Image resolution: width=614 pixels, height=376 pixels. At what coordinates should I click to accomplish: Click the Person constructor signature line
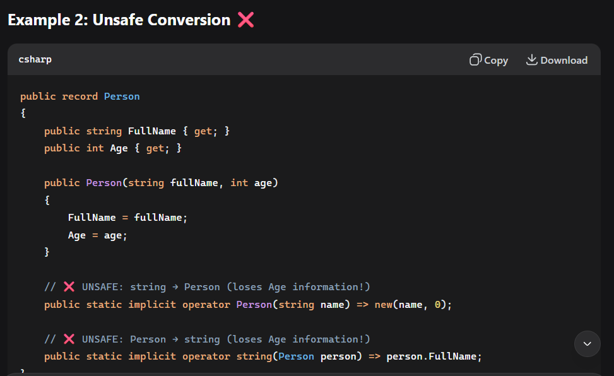(x=161, y=183)
